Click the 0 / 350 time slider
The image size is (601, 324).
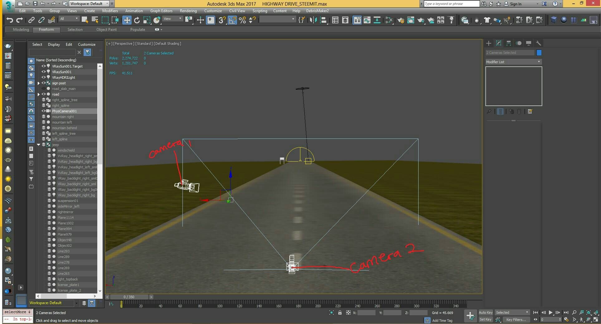tap(129, 297)
